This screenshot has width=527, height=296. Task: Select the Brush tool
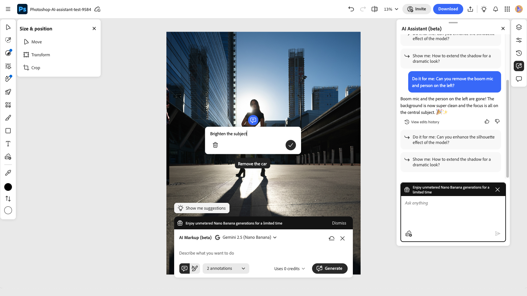coord(8,117)
